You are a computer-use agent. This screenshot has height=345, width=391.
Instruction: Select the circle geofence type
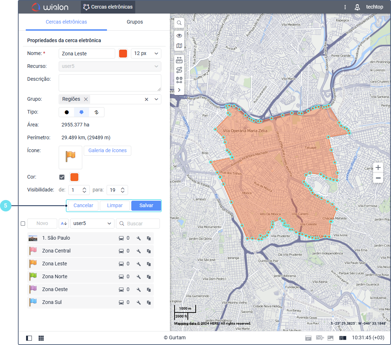(67, 112)
